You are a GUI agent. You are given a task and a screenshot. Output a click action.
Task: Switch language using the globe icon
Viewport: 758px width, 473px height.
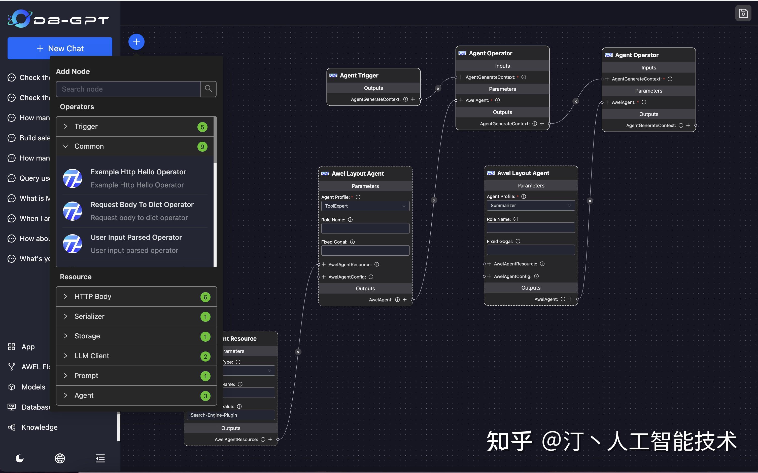(60, 458)
